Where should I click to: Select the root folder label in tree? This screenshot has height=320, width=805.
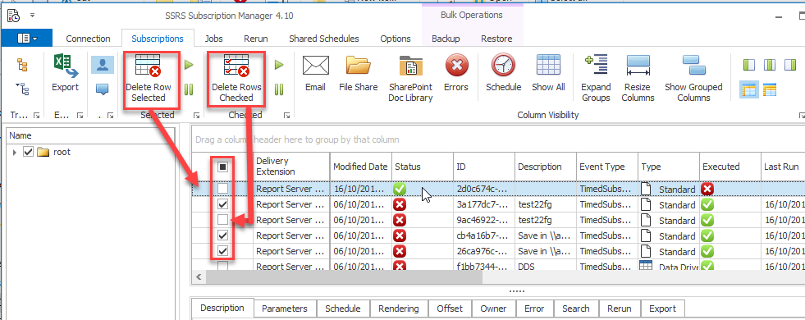tap(62, 152)
